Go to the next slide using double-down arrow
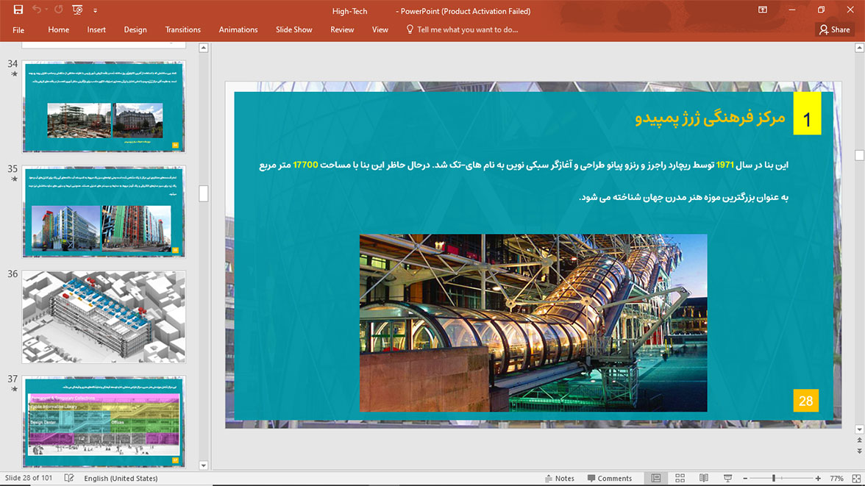 pos(859,451)
